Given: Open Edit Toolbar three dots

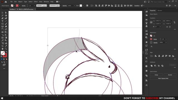Looking at the screenshot, I should click(4, 69).
